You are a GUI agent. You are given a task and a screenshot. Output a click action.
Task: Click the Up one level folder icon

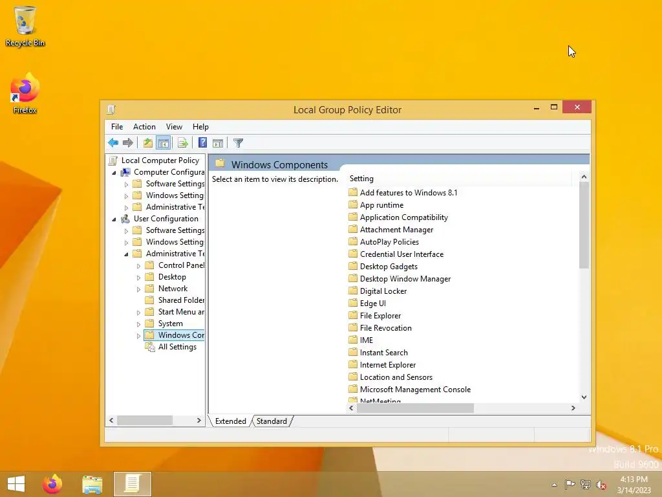point(148,143)
